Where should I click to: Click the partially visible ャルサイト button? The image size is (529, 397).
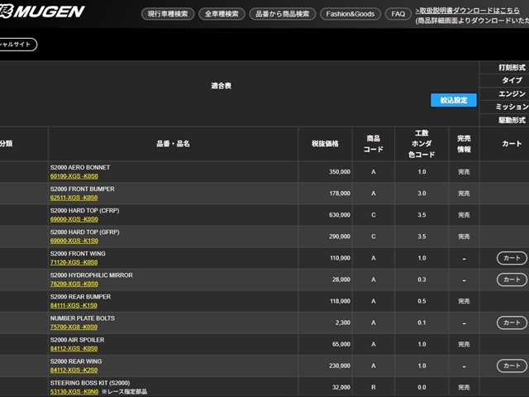17,45
